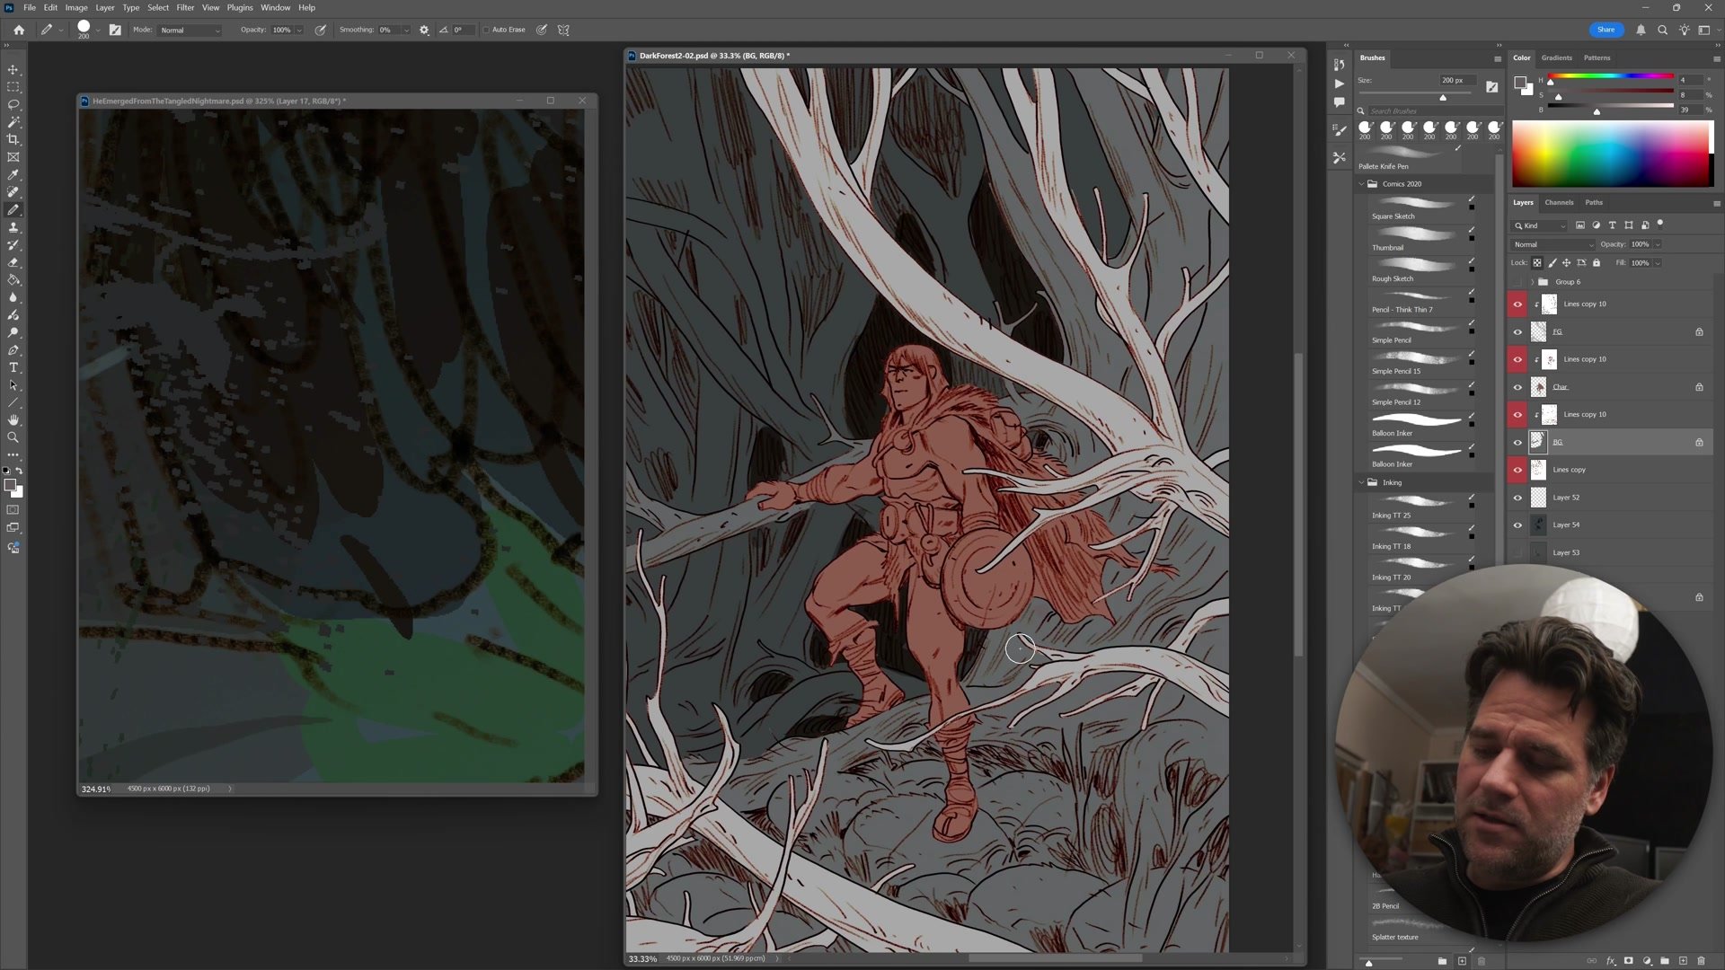
Task: Select the Horizontal Type tool
Action: (x=13, y=367)
